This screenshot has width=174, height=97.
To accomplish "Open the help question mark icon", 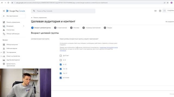I will [x=160, y=11].
